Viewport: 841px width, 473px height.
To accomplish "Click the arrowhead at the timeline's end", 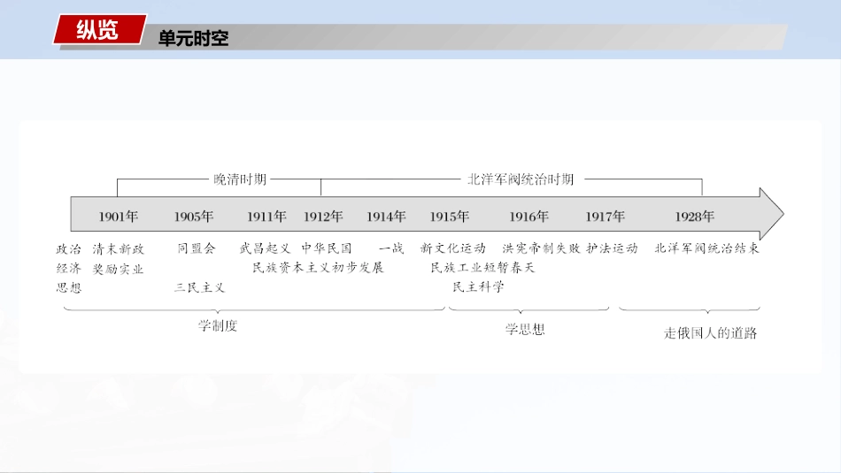I will click(770, 215).
